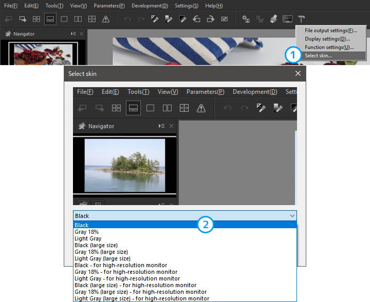This screenshot has width=370, height=302.
Task: Click the hammer icon in main toolbar
Action: tap(301, 19)
